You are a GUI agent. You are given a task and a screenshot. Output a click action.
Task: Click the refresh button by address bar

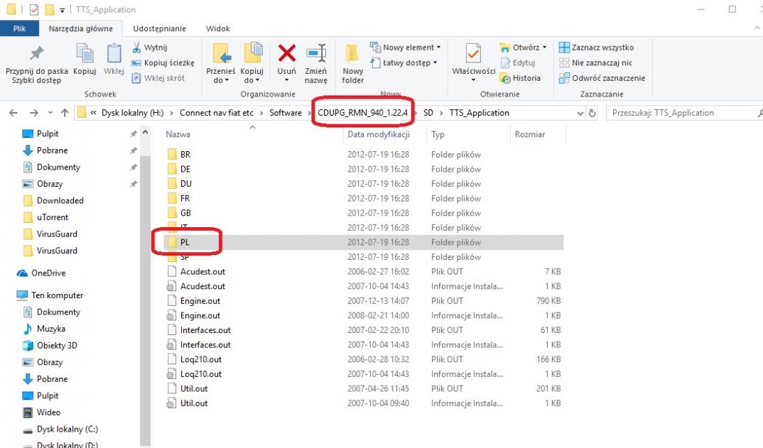[592, 113]
